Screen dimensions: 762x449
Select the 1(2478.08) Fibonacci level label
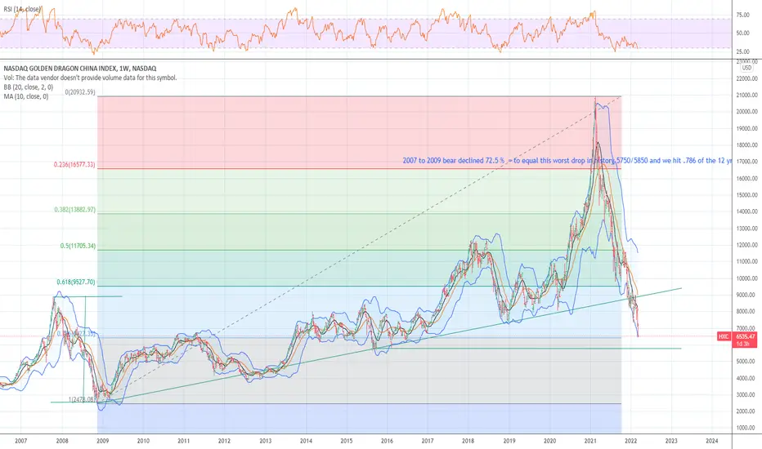coord(82,399)
